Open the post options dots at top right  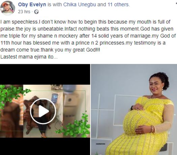point(176,3)
